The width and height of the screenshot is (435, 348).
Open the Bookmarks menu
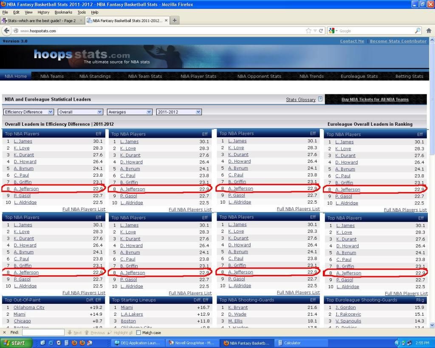[x=63, y=12]
